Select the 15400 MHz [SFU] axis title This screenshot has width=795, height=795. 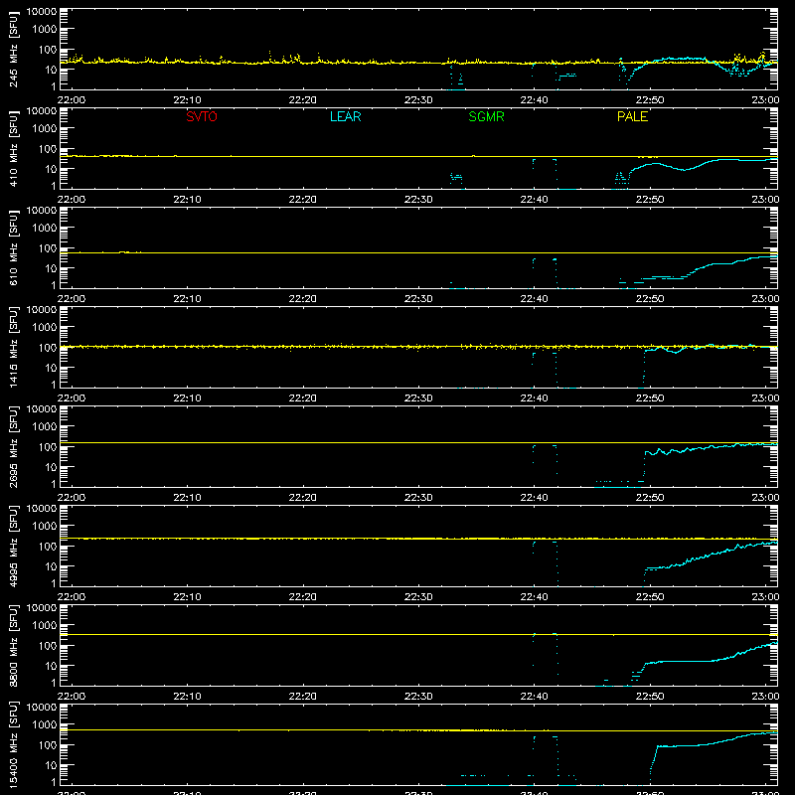[14, 744]
